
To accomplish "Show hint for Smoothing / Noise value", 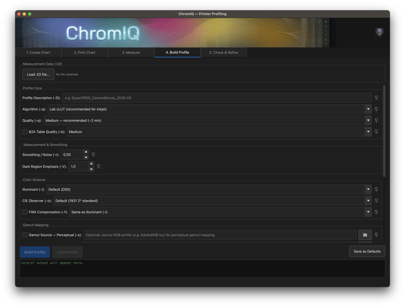I will 93,155.
